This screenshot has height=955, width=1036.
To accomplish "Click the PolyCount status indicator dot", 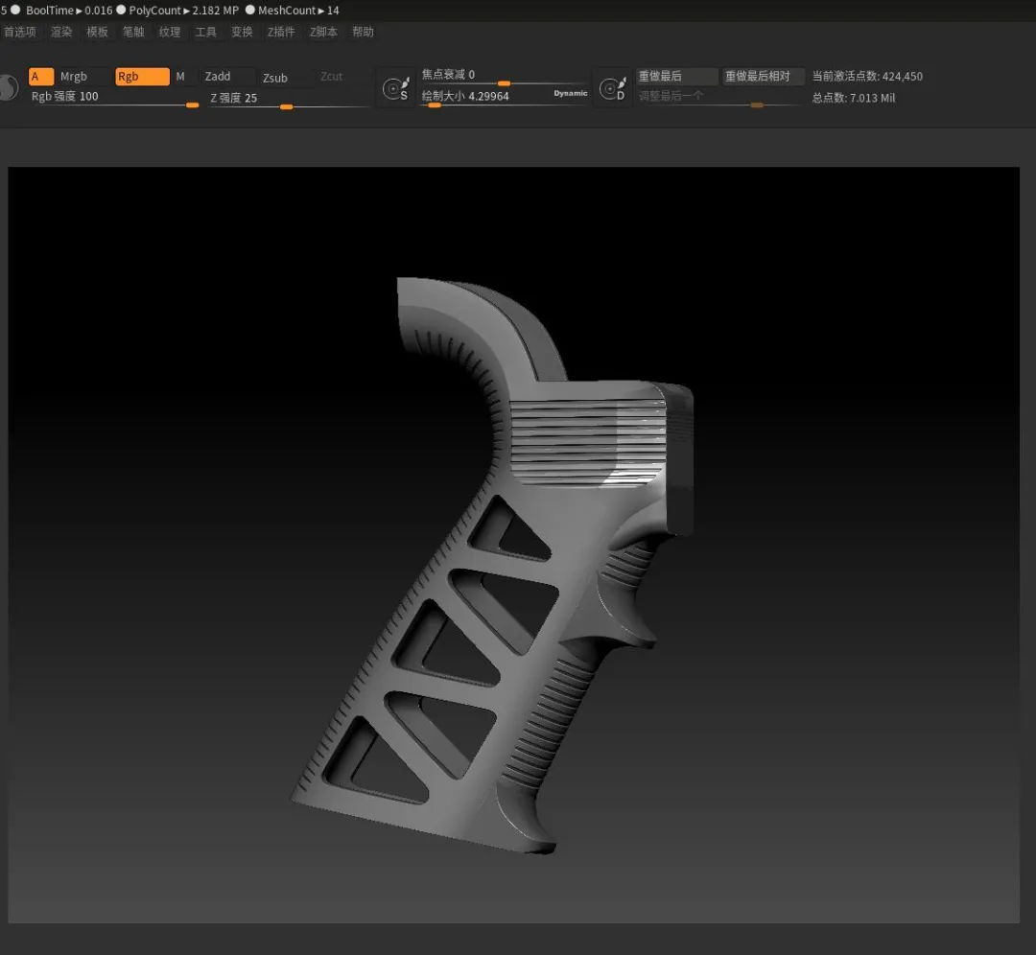I will 121,11.
